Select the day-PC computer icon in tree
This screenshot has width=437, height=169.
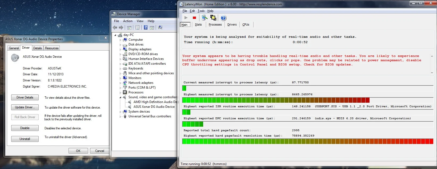[x=120, y=35]
